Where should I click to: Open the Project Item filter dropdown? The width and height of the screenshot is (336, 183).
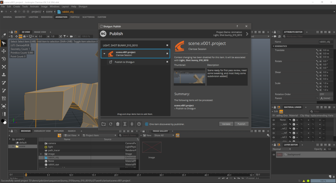click(x=99, y=135)
